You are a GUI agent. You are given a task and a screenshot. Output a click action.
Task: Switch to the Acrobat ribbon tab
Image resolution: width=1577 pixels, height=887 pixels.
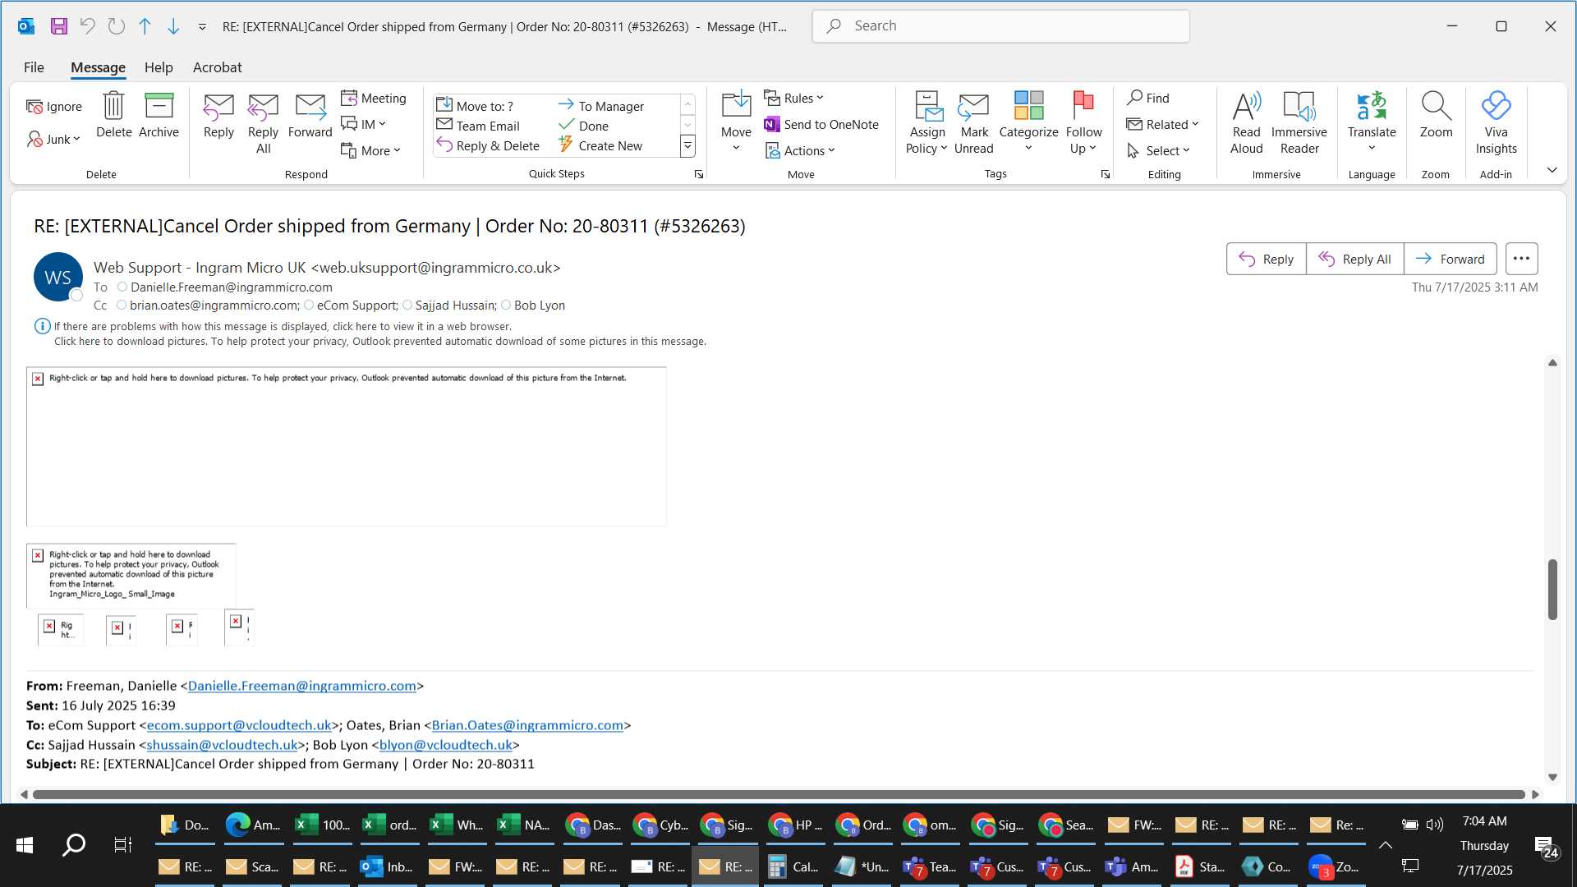[217, 67]
